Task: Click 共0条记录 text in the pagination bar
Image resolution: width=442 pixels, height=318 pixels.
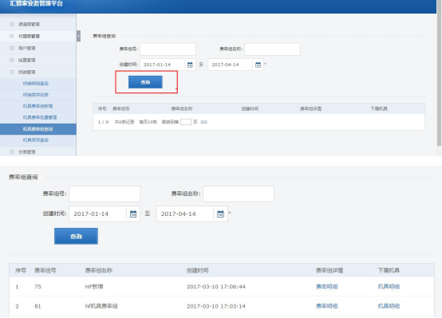Action: [x=124, y=122]
